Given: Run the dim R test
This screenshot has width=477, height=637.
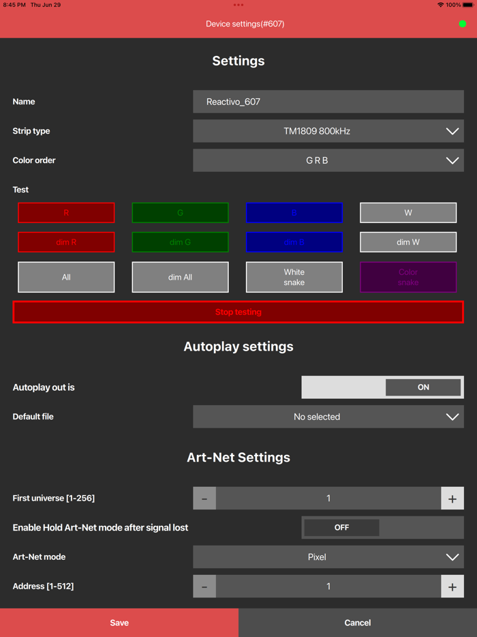Looking at the screenshot, I should pos(66,242).
